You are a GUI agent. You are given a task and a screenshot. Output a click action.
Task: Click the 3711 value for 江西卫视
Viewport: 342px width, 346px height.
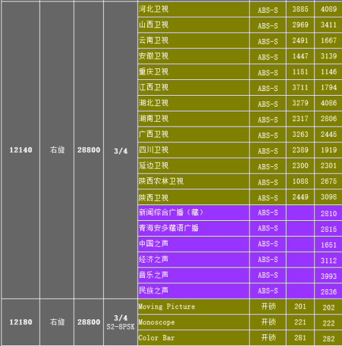[x=300, y=88]
